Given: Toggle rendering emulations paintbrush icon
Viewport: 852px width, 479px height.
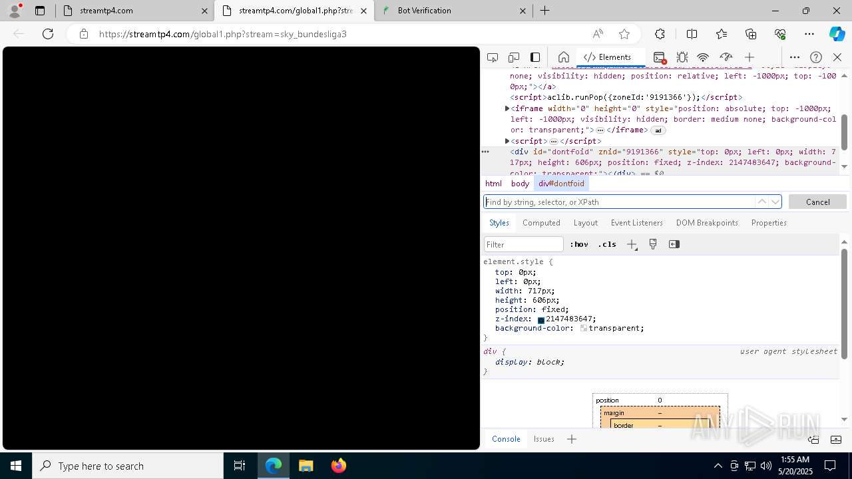Looking at the screenshot, I should pyautogui.click(x=653, y=244).
